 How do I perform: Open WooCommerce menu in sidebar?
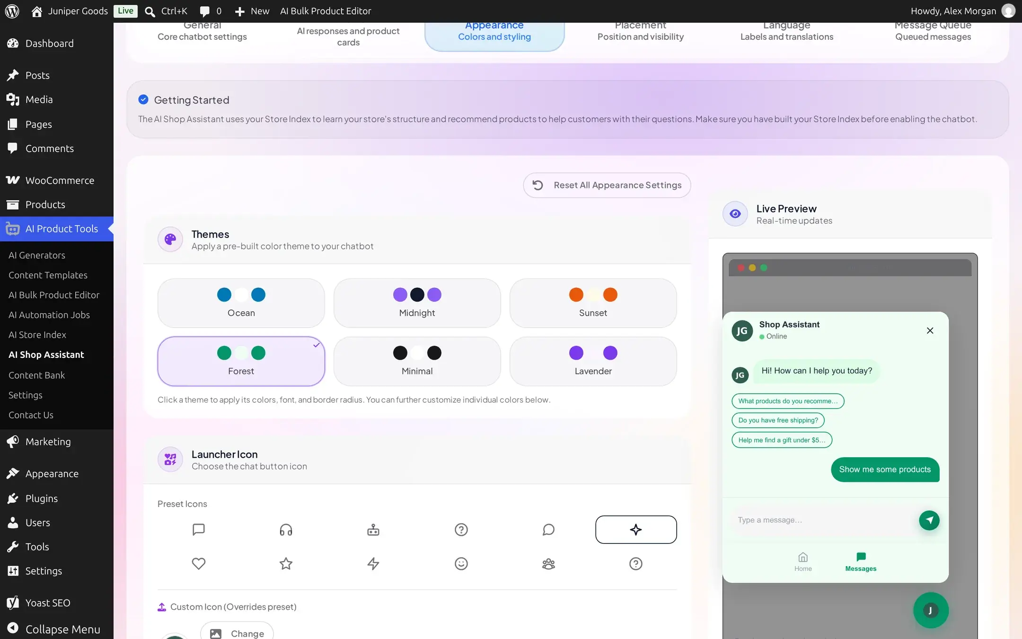[57, 180]
